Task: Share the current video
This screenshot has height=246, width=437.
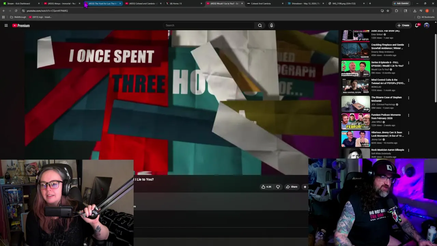Action: [x=292, y=187]
